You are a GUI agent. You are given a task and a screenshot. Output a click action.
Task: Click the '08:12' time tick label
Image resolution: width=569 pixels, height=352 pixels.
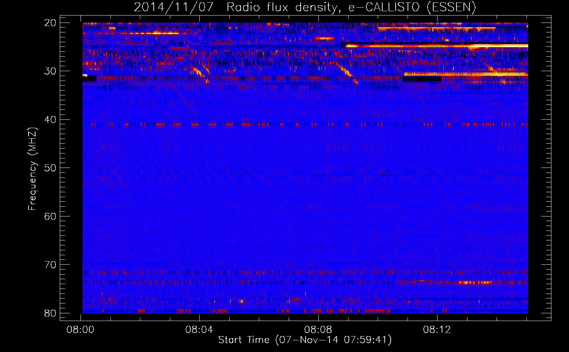(x=437, y=330)
